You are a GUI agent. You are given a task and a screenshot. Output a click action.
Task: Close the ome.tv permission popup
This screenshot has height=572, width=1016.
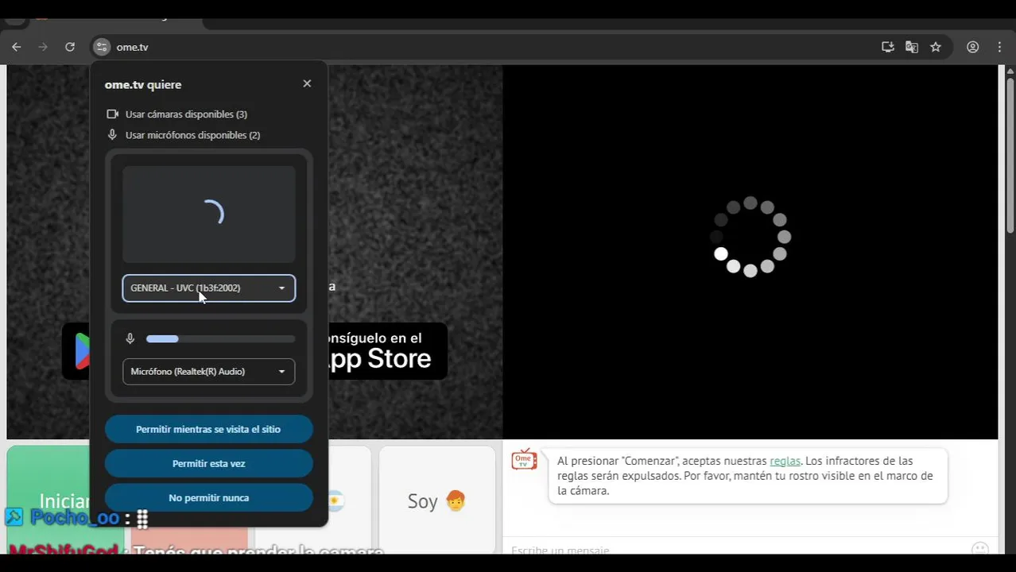click(307, 83)
